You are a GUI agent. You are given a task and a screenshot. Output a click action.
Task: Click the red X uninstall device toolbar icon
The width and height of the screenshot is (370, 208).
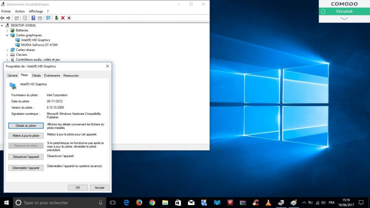(x=63, y=18)
